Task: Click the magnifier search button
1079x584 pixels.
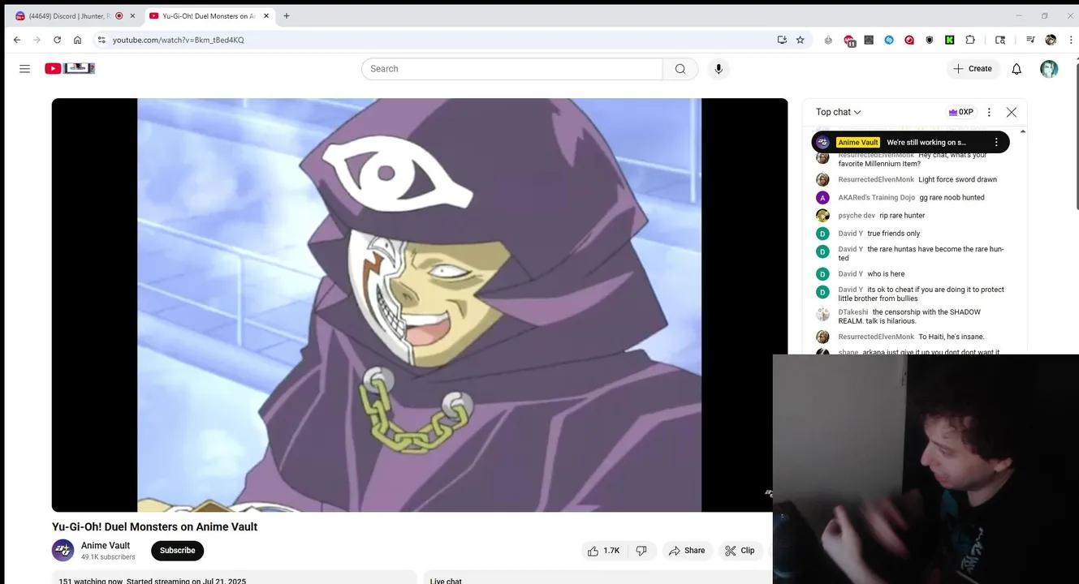Action: click(x=680, y=69)
